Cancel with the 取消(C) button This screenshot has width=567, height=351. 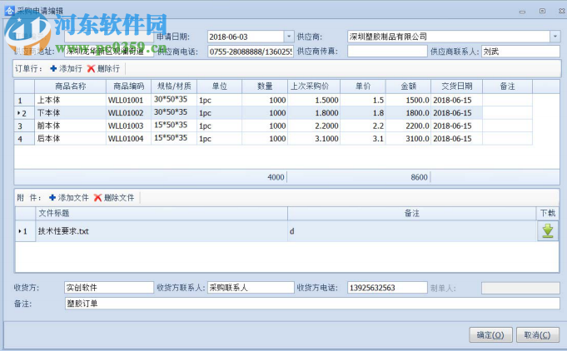click(537, 334)
